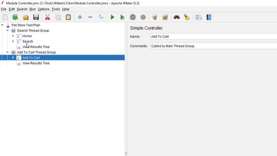Screen dimensions: 277x156
Task: Click the split pane divider handle dots
Action: [x=126, y=153]
